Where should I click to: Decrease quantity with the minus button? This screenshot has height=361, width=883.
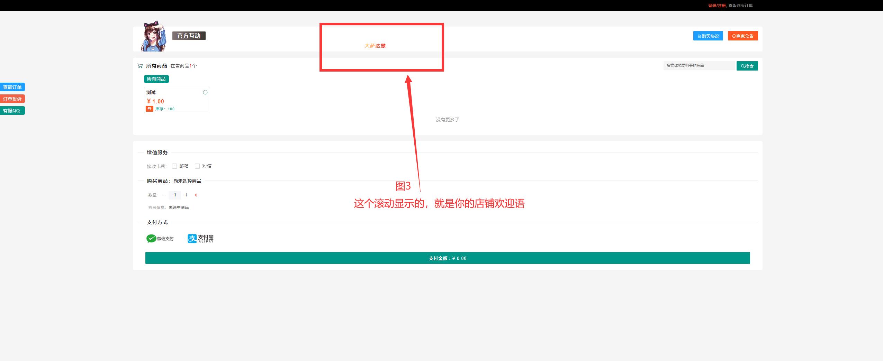pos(163,195)
